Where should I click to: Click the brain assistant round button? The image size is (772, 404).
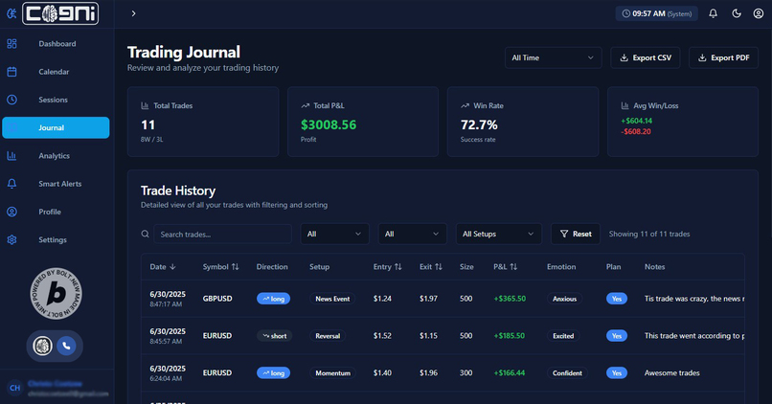tap(43, 346)
